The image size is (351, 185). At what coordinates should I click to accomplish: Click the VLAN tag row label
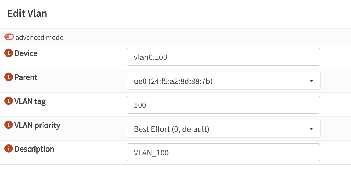(30, 101)
